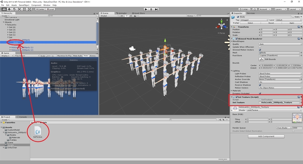303x164 pixels.
Task: Start Play mode
Action: 146,9
